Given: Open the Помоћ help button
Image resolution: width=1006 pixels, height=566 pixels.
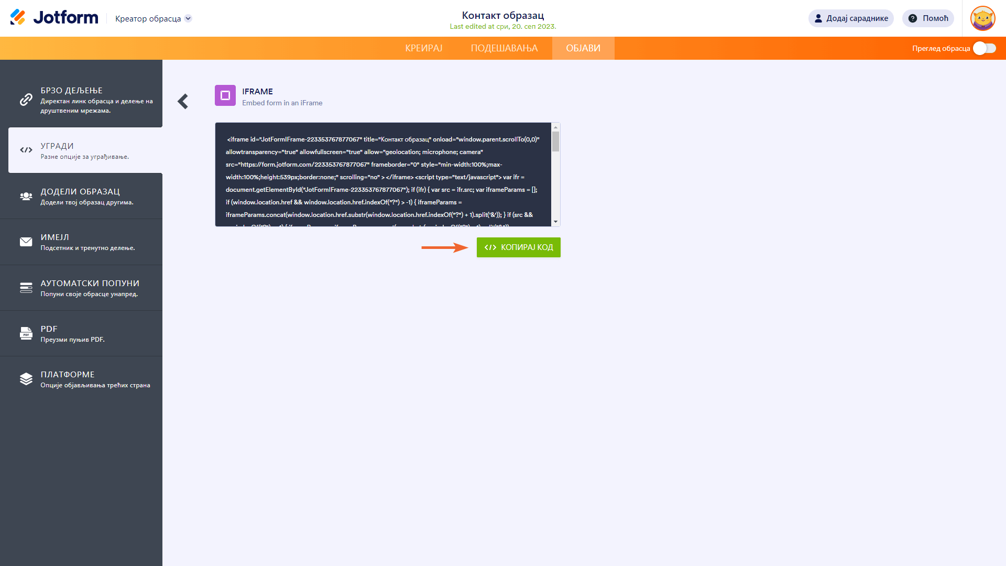Looking at the screenshot, I should pyautogui.click(x=928, y=18).
